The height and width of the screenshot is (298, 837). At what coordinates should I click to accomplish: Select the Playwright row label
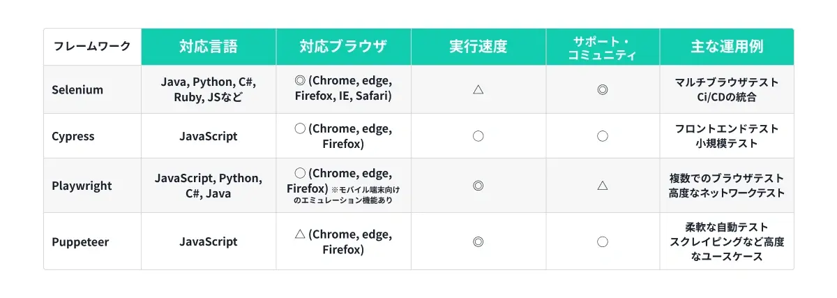tap(82, 186)
